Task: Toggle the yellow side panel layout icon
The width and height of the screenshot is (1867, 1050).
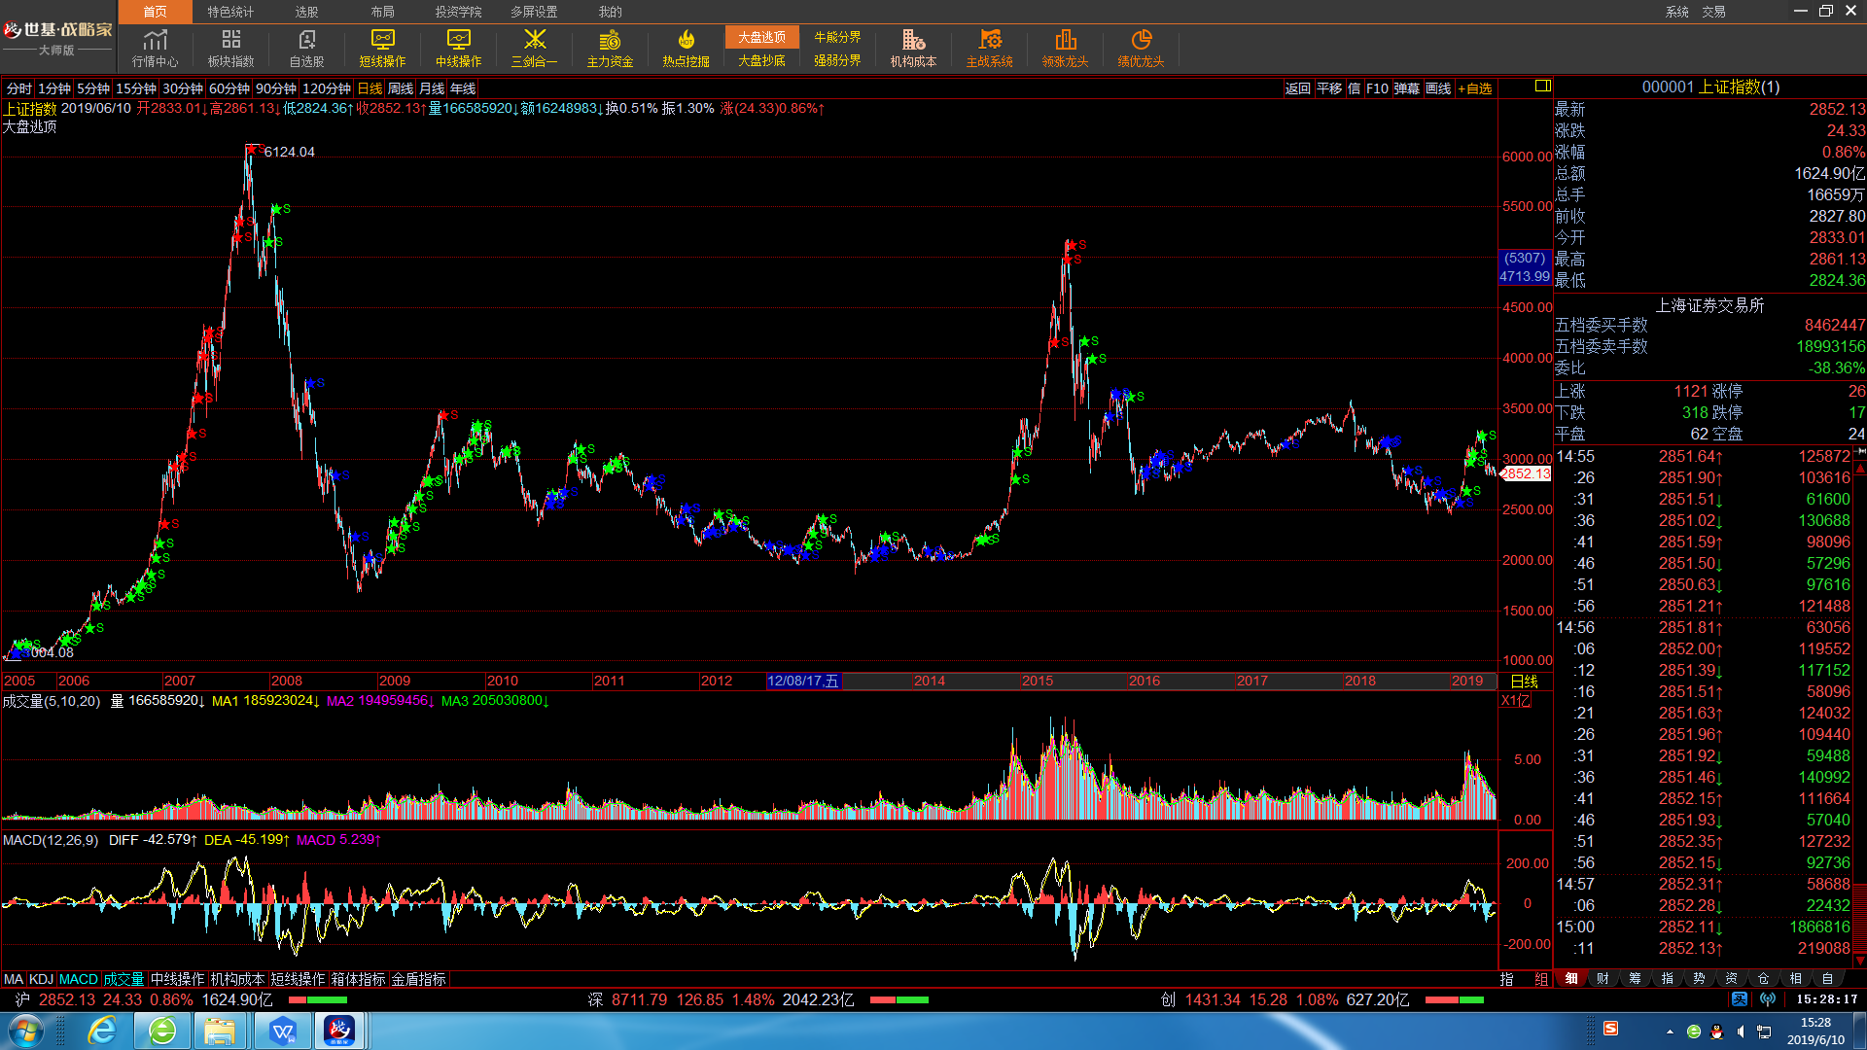Action: click(x=1542, y=87)
